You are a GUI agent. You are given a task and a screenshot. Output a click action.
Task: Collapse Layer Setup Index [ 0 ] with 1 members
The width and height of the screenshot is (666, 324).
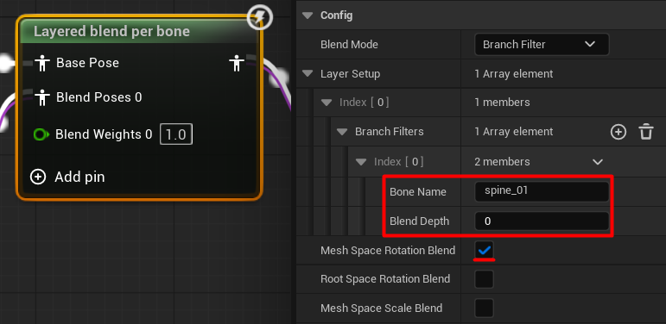click(x=327, y=103)
